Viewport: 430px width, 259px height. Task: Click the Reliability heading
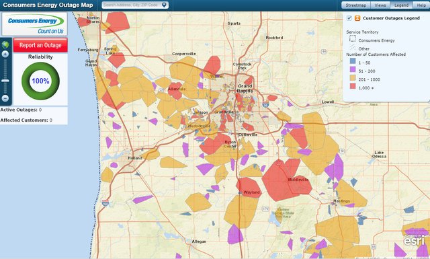40,57
